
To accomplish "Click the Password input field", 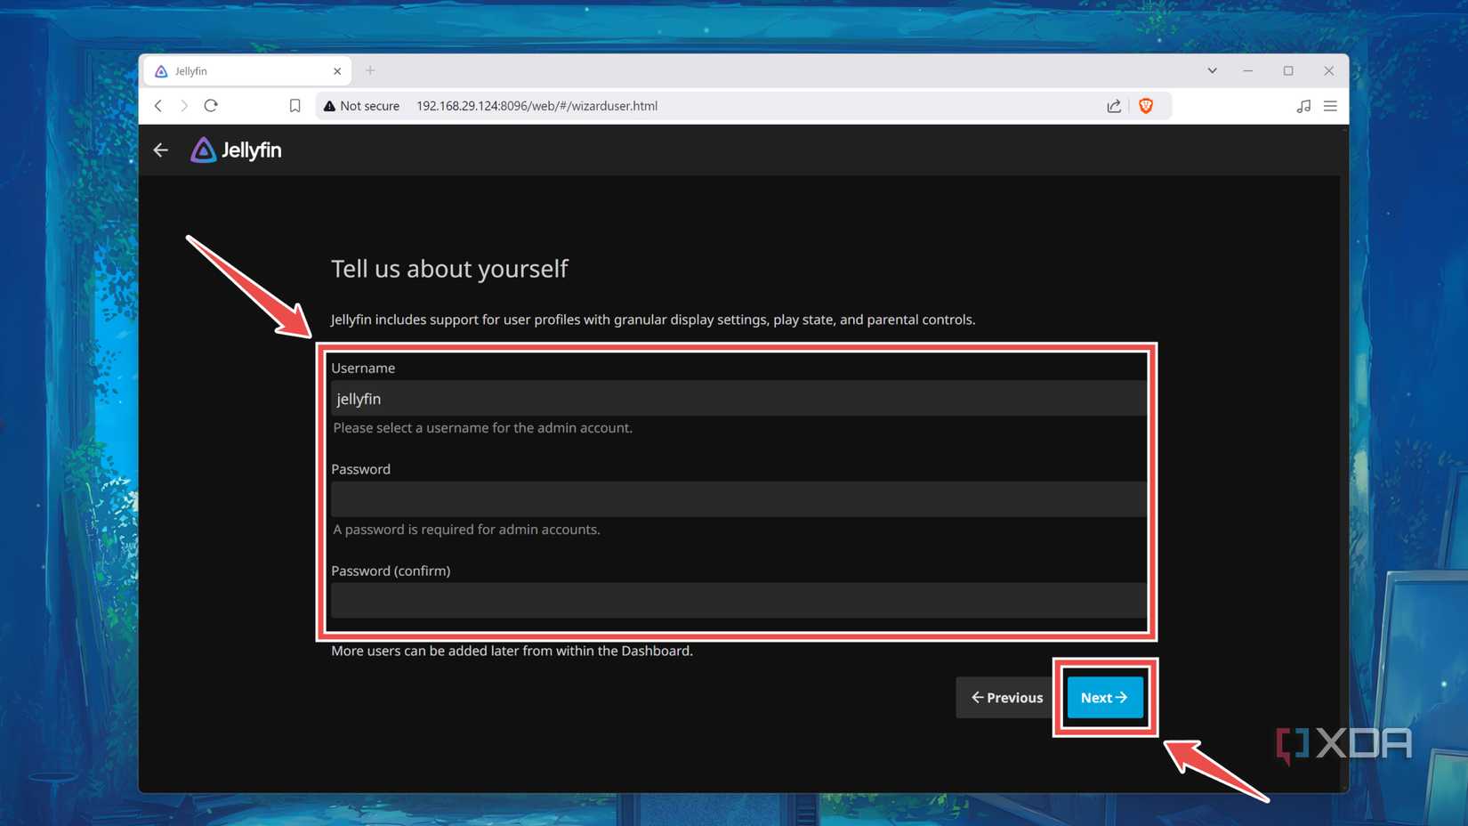I will 737,499.
